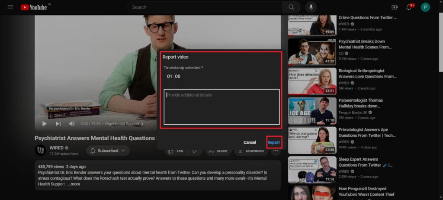Click the video title heading

coord(95,139)
